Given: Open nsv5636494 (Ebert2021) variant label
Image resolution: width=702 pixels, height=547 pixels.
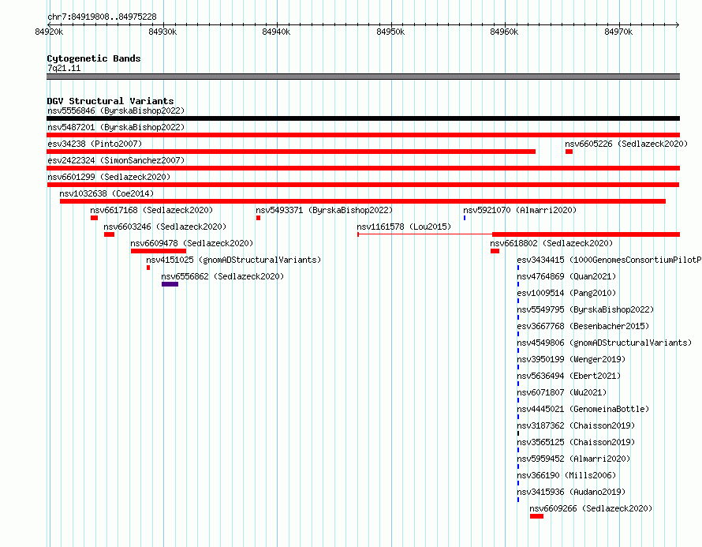Looking at the screenshot, I should point(569,376).
